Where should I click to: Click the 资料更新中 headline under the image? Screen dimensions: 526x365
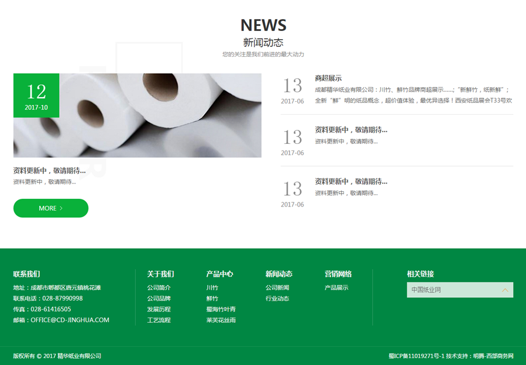(49, 171)
